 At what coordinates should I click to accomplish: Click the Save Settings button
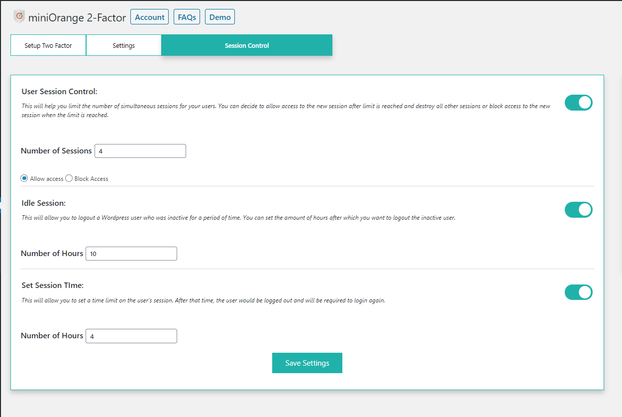click(x=307, y=363)
